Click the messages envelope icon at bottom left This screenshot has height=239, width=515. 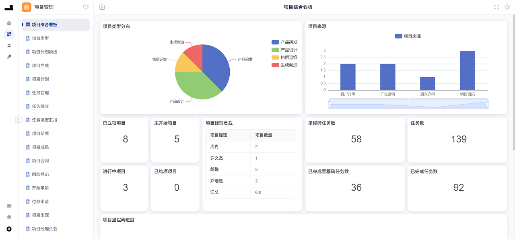9,206
